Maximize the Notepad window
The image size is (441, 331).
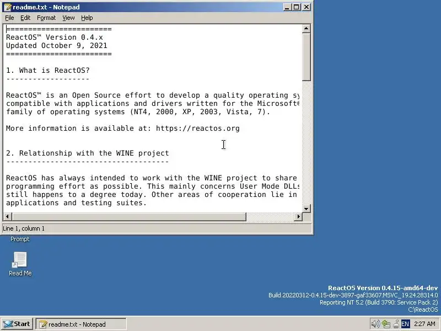tap(297, 7)
